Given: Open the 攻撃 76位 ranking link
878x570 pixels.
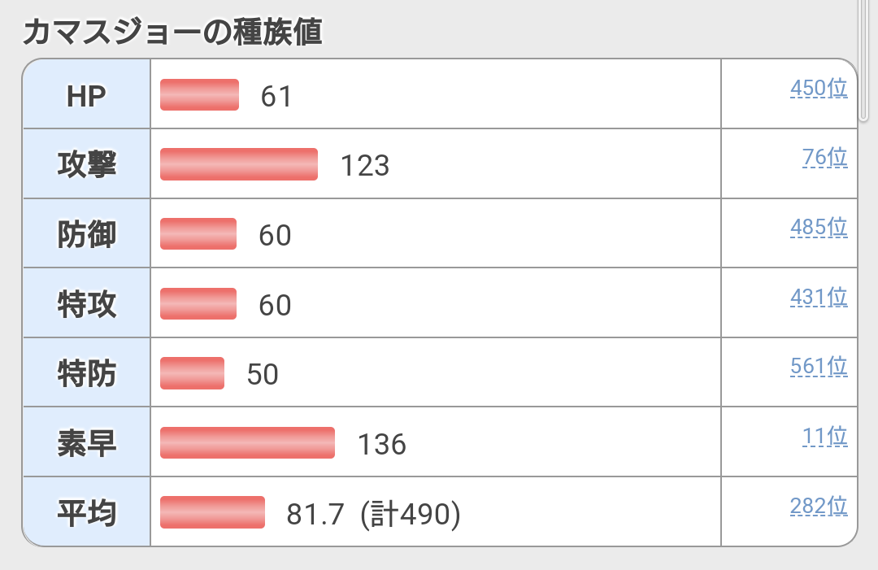Looking at the screenshot, I should (824, 158).
